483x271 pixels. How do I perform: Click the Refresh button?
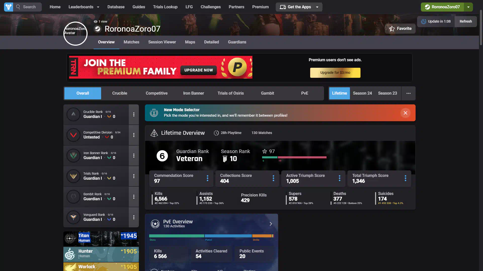click(466, 22)
